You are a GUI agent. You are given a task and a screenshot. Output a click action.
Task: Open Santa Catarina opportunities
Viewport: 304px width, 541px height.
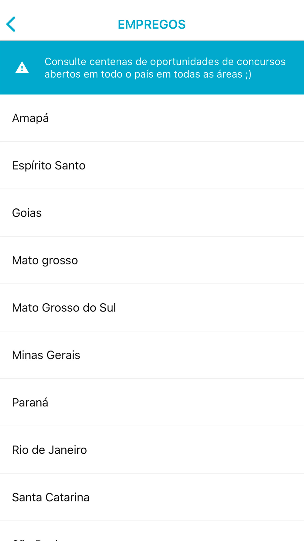[x=152, y=497]
